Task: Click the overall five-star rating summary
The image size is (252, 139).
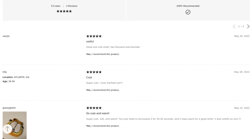Action: [x=64, y=11]
